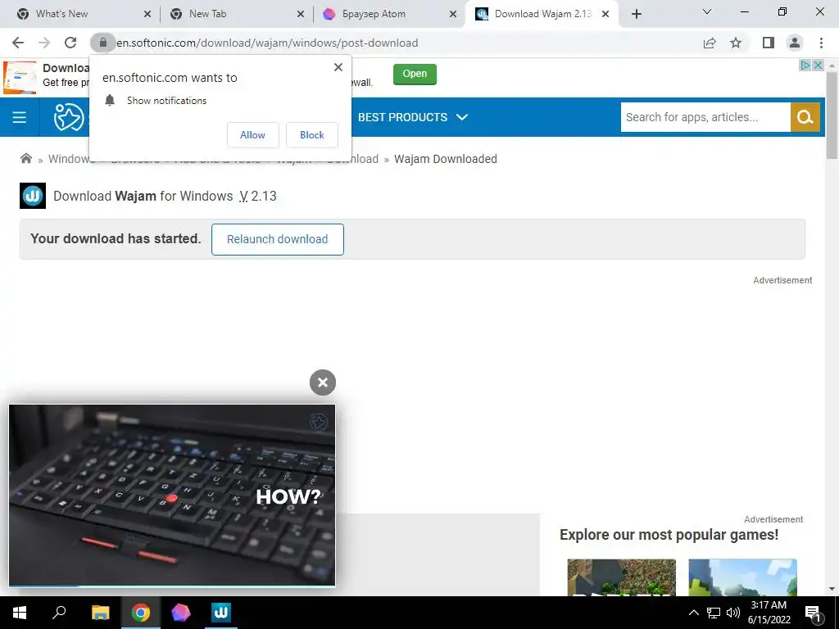Screen dimensions: 839x629
Task: Click the address bar URL
Action: [x=267, y=43]
